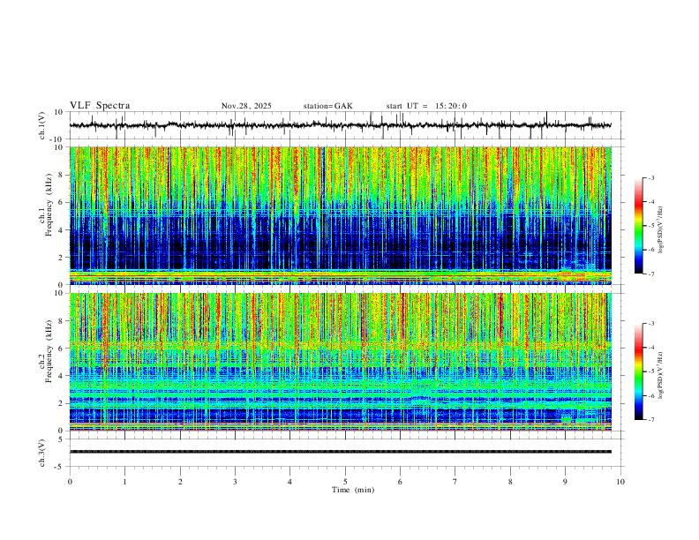Click the "2" kHz tick of ch.2 spectrogram
The image size is (699, 540).
tap(62, 403)
